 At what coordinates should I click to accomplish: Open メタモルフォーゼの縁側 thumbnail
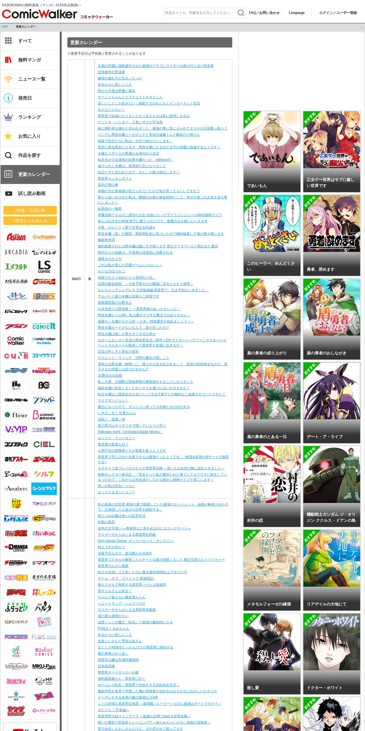pyautogui.click(x=272, y=570)
